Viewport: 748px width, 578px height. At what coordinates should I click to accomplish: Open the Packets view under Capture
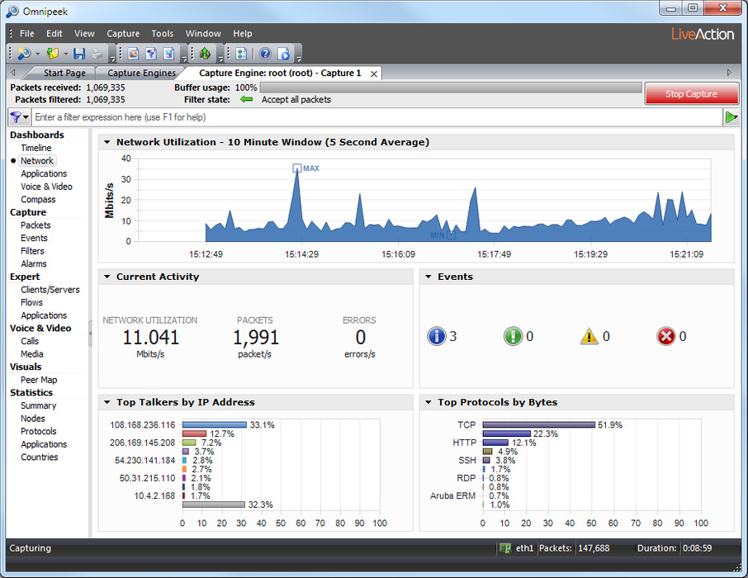36,225
